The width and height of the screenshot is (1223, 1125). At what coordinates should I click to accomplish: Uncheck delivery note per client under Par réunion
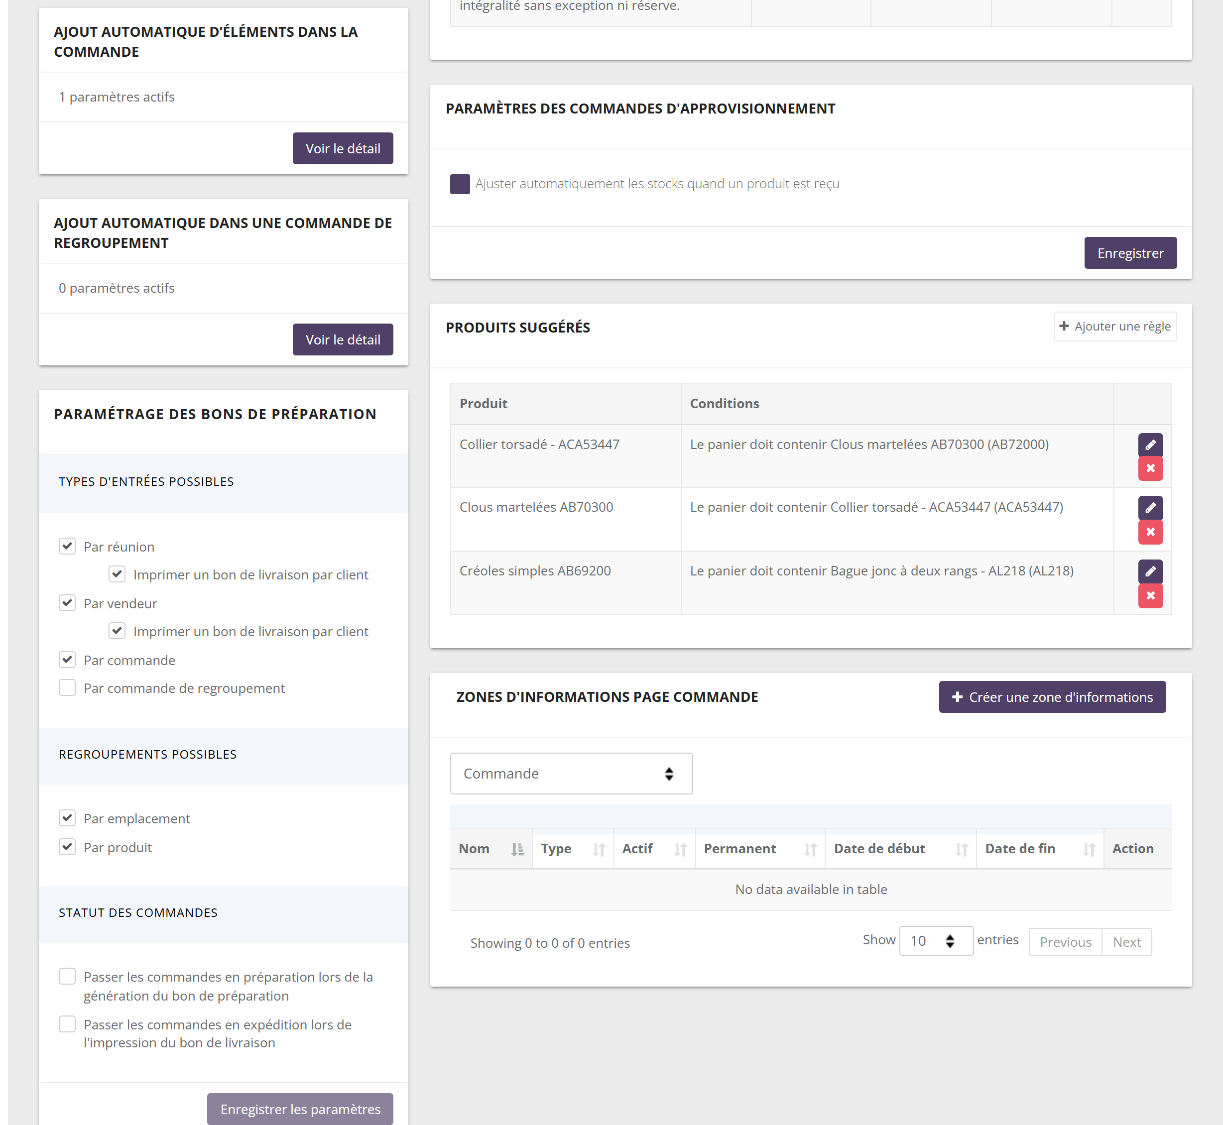click(x=117, y=574)
